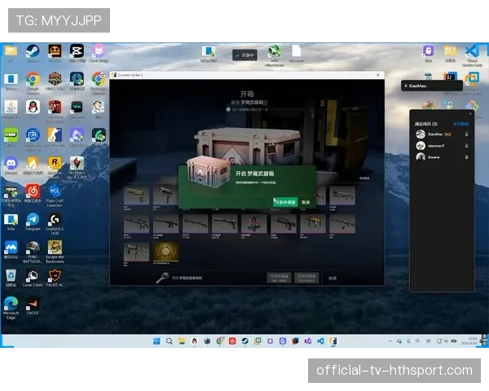Screen dimensions: 489x391
Task: Switch to Steam in the taskbar
Action: [x=244, y=341]
